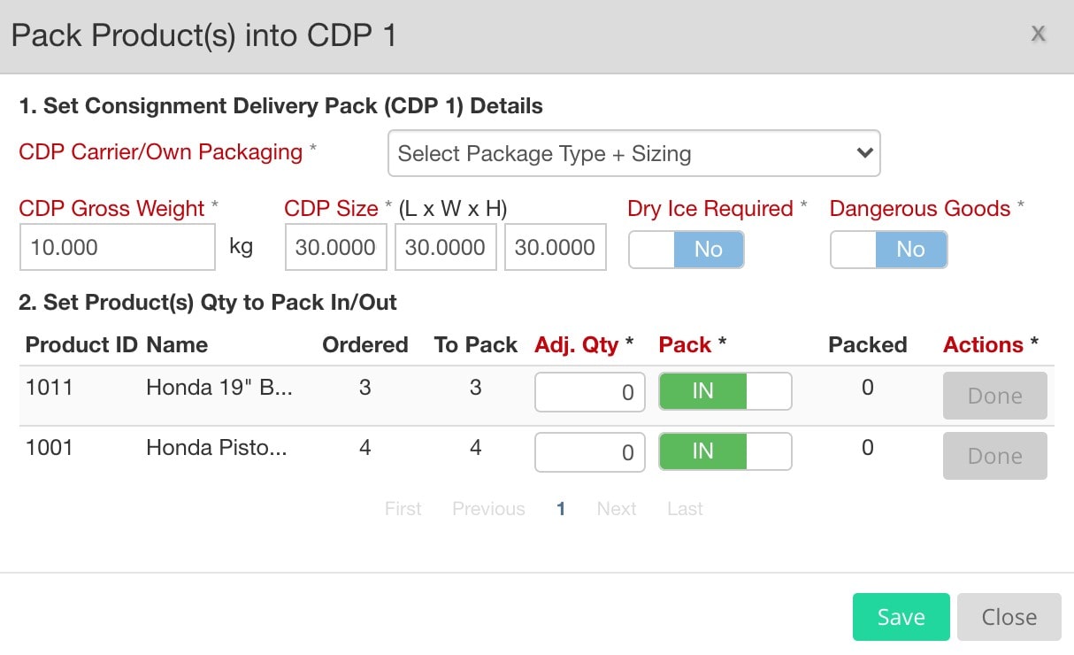Click the grey Close button
1074x655 pixels.
click(x=1009, y=617)
